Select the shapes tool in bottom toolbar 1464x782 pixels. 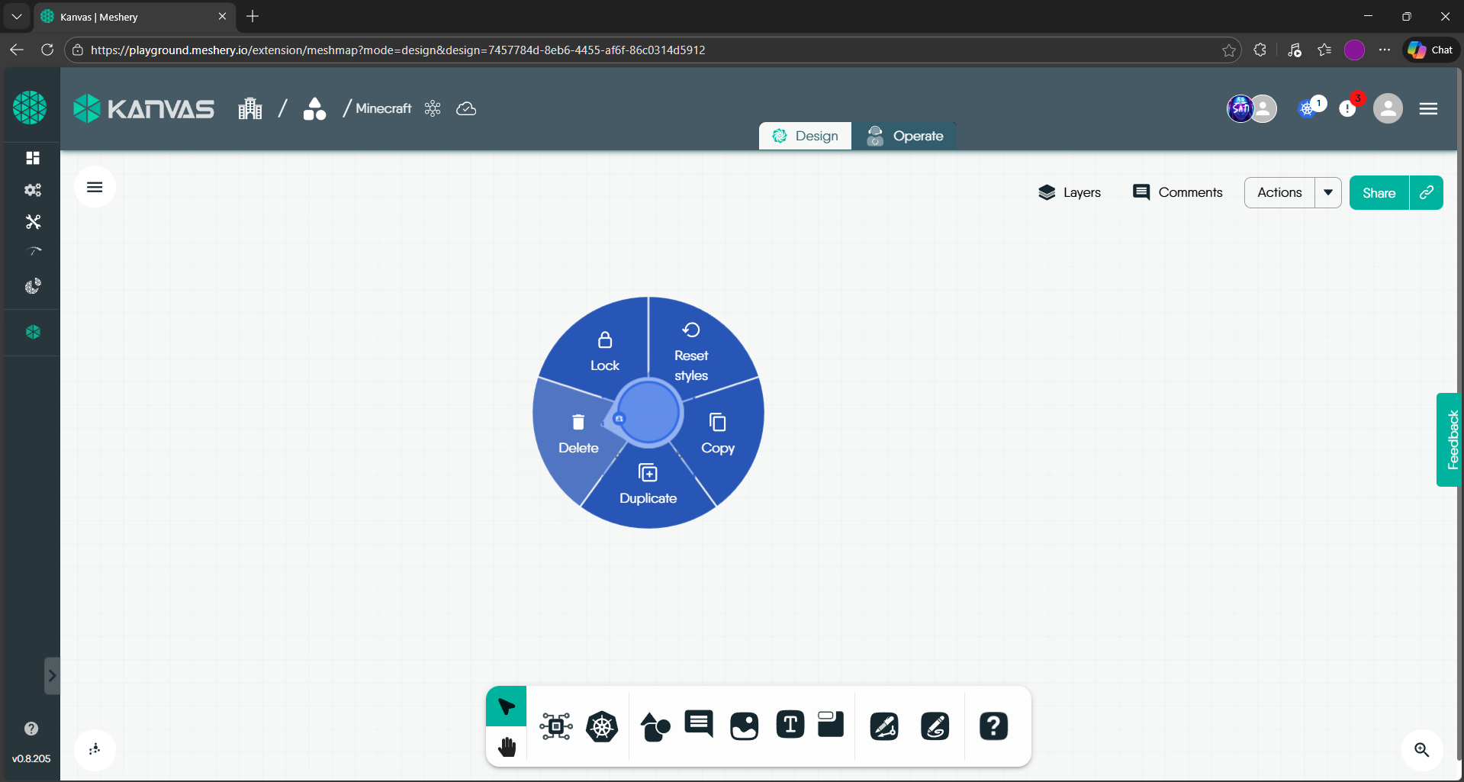pos(655,726)
